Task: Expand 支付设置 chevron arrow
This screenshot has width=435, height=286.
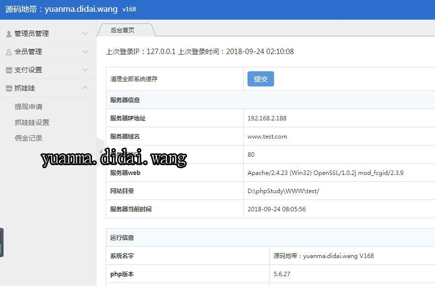Action: [85, 70]
